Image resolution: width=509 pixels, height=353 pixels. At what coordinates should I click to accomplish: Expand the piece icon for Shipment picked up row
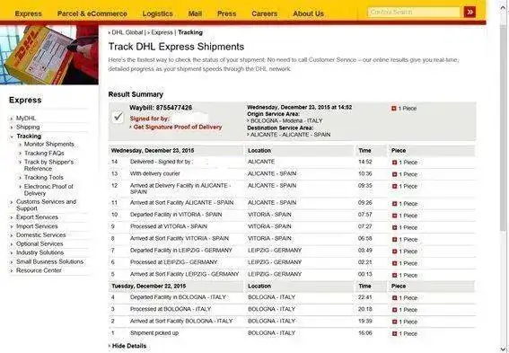point(394,333)
